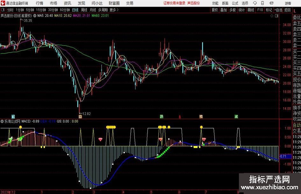Click the settings circle icon beside MA5
Image resolution: width=301 pixels, height=194 pixels.
coord(35,15)
